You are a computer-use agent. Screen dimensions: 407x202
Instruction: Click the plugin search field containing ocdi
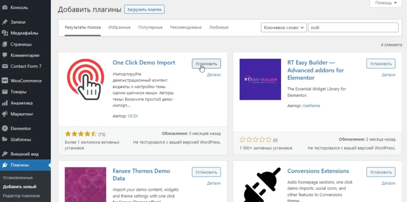pos(353,27)
